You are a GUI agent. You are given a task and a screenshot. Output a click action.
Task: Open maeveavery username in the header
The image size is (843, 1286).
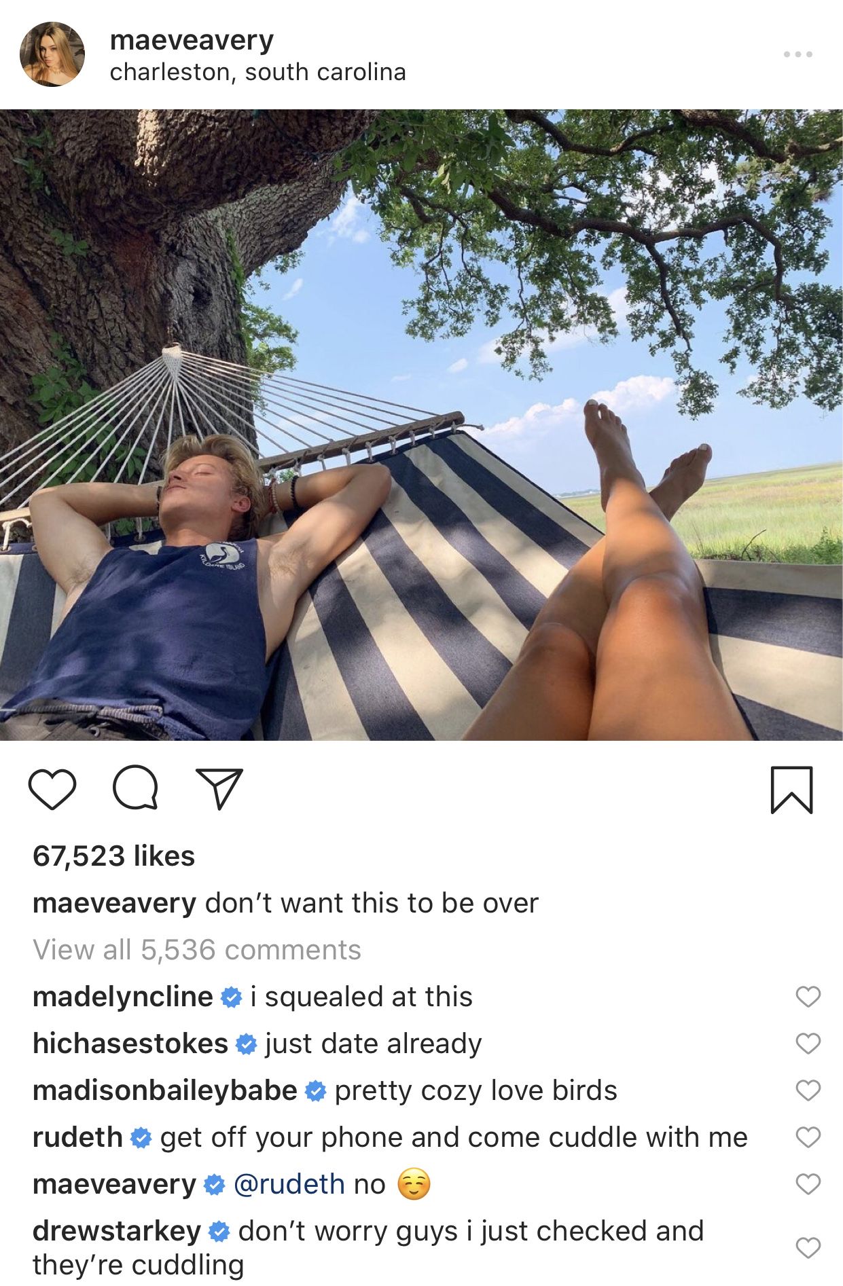[192, 41]
